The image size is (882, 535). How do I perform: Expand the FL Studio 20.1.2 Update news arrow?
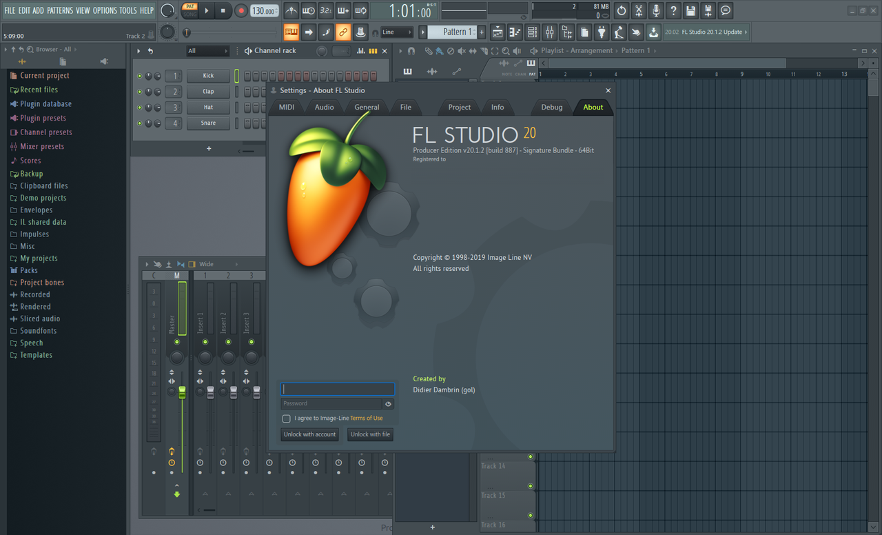tap(746, 32)
